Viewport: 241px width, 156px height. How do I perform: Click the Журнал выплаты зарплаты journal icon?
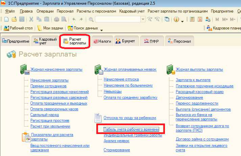pos(171,70)
